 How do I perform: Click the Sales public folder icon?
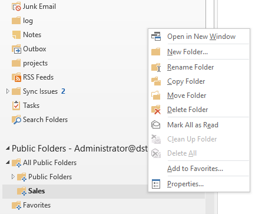tap(22, 191)
